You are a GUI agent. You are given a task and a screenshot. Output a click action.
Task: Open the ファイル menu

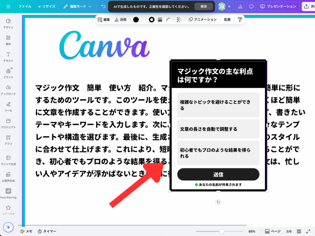coord(25,7)
